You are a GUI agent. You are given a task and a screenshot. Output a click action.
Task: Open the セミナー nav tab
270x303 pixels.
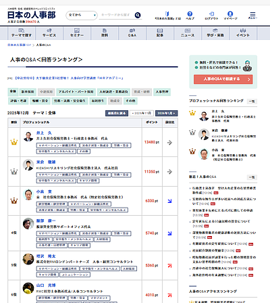[77, 33]
